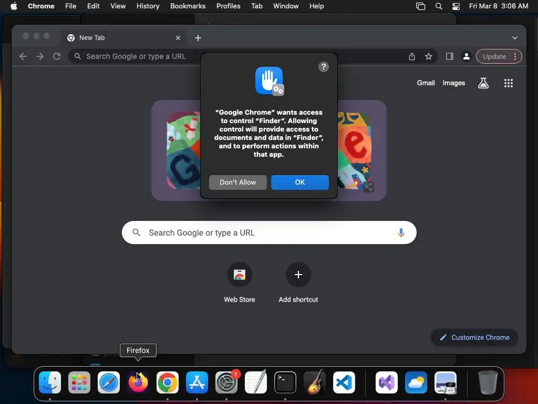Open Finder from the Dock
This screenshot has width=538, height=404.
pyautogui.click(x=50, y=382)
